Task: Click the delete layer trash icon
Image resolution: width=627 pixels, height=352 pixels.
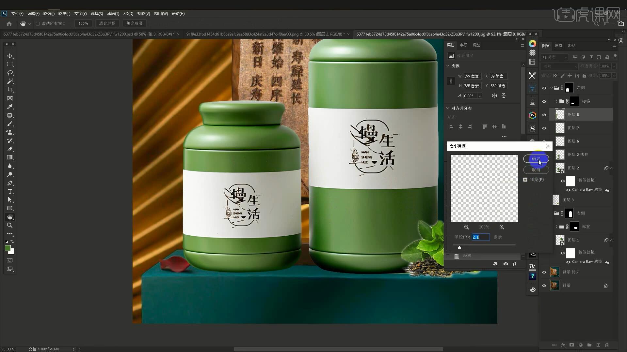Action: (607, 345)
